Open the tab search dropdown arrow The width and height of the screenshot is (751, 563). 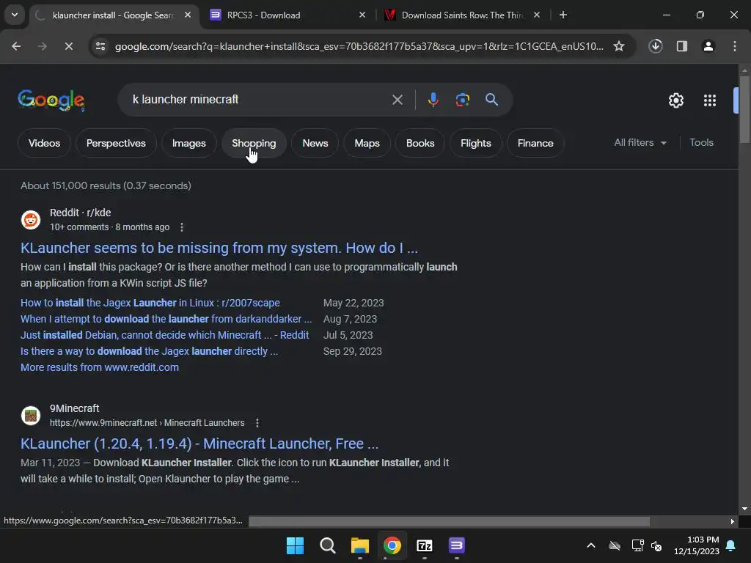15,15
